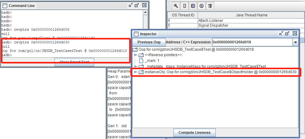The height and width of the screenshot is (139, 305).
Task: Select the OS Thread ID 5 cell
Action: [x=183, y=25]
